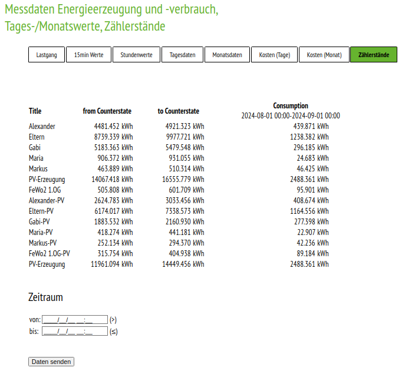
Task: Click the consumption date range 2024-08-01 text
Action: [291, 116]
